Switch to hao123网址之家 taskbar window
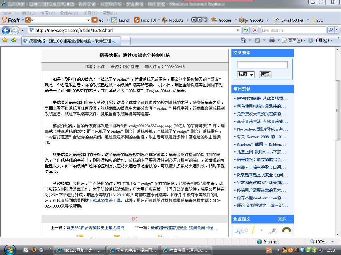Screen dimensions: 341x255 tap(79, 250)
